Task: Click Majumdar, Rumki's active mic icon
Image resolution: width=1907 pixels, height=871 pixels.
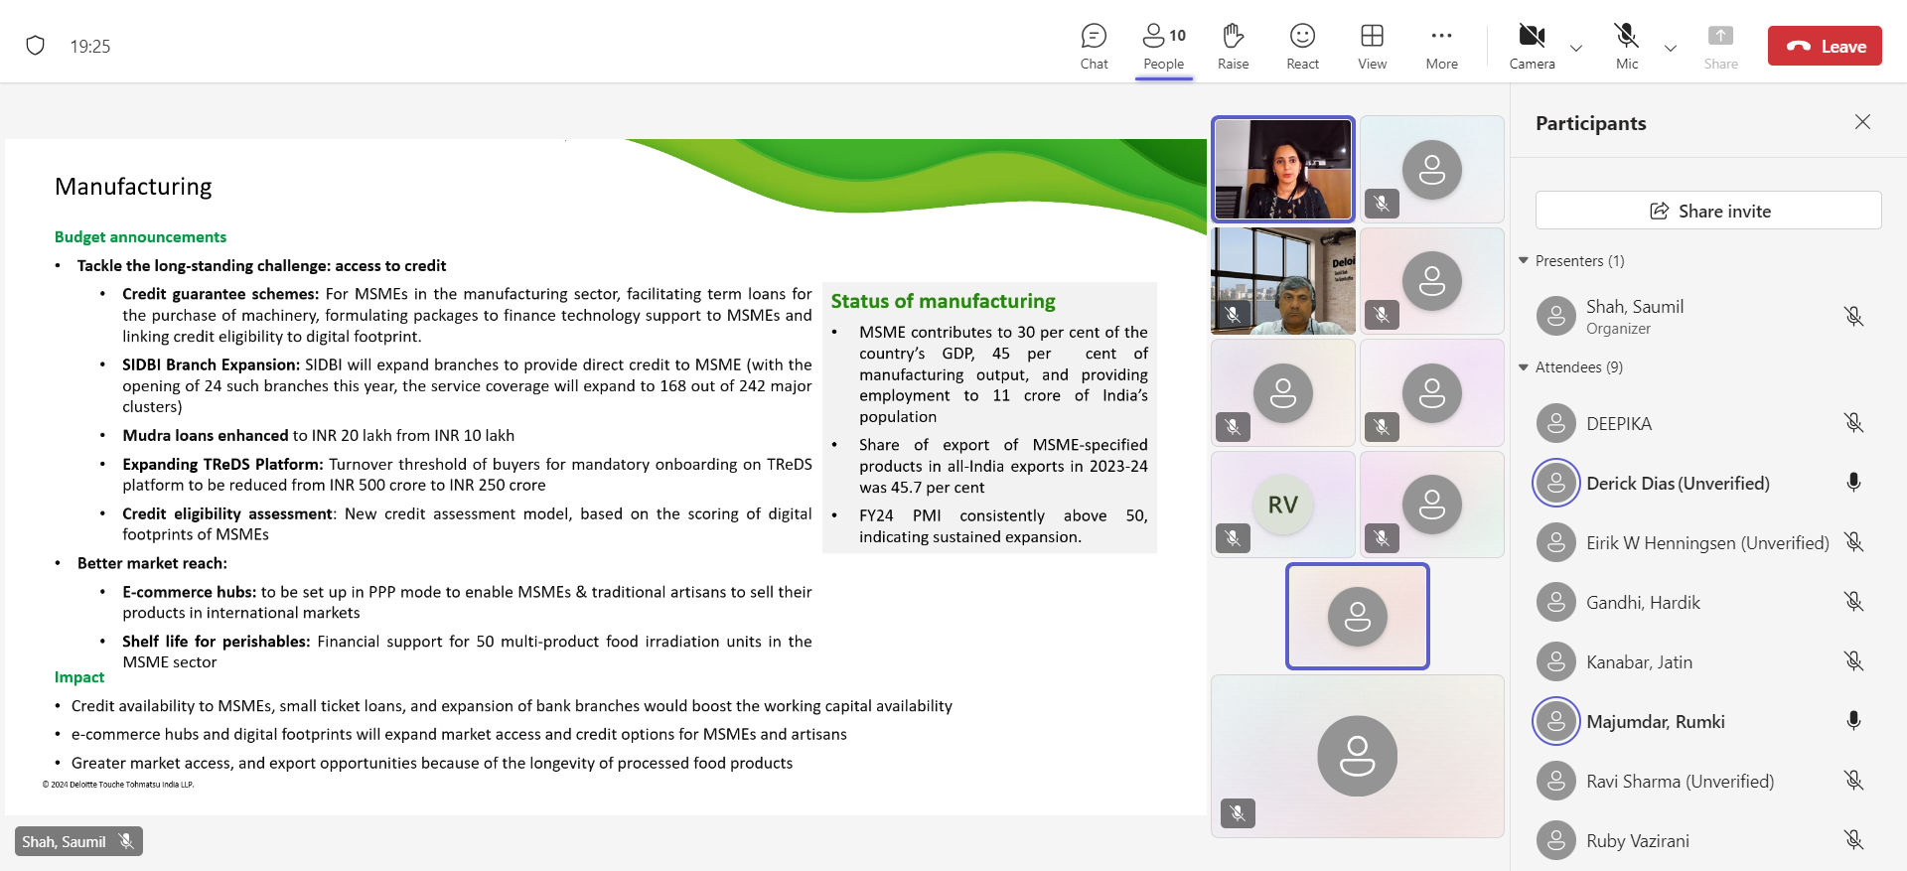Action: tap(1853, 721)
